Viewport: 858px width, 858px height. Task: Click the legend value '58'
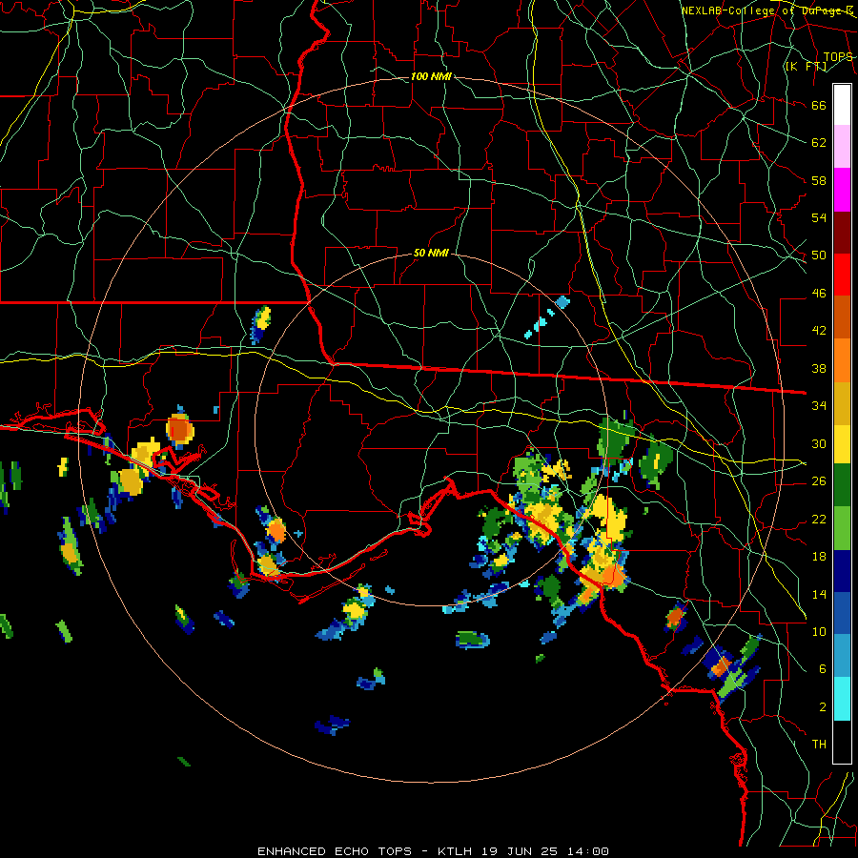pyautogui.click(x=819, y=180)
